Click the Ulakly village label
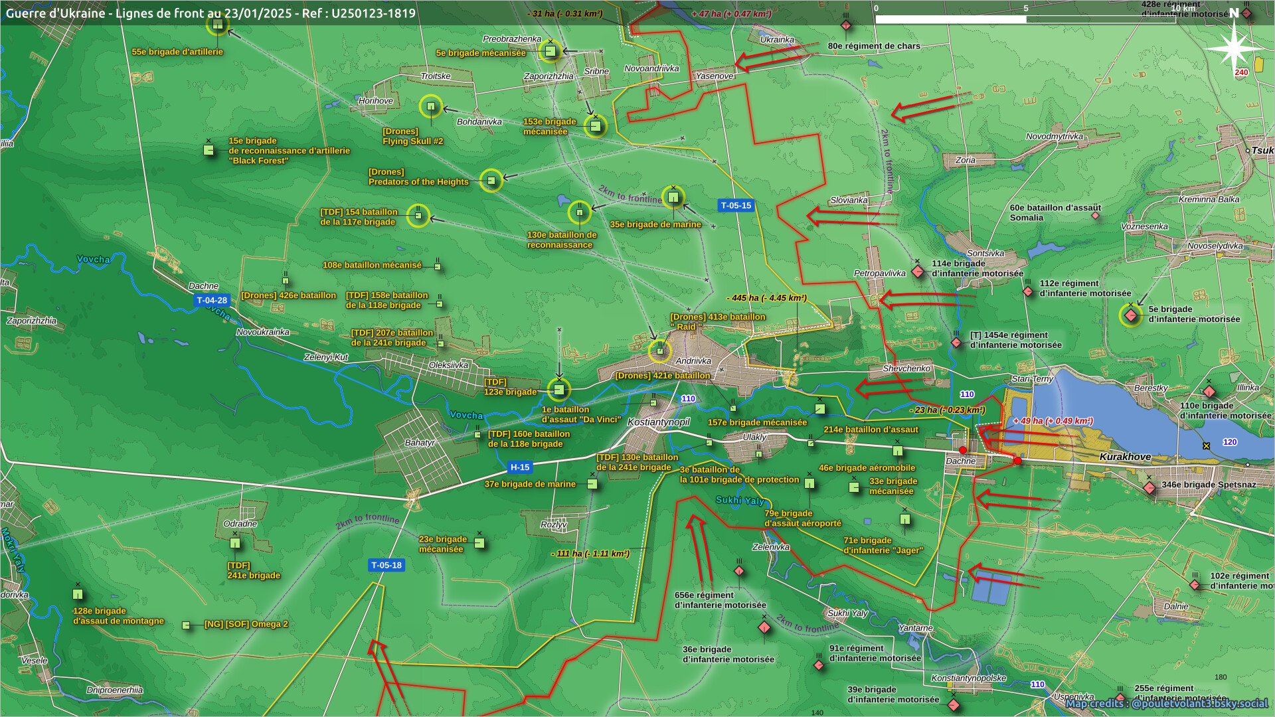This screenshot has width=1275, height=717. coord(754,438)
